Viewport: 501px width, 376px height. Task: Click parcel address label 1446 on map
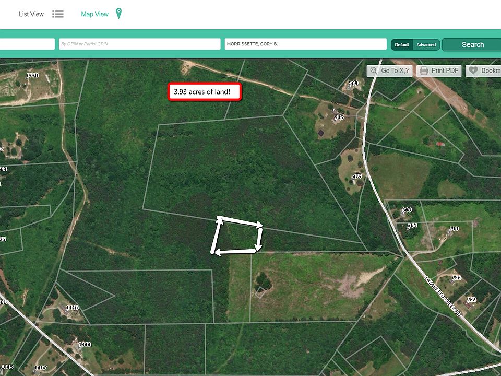click(x=72, y=308)
